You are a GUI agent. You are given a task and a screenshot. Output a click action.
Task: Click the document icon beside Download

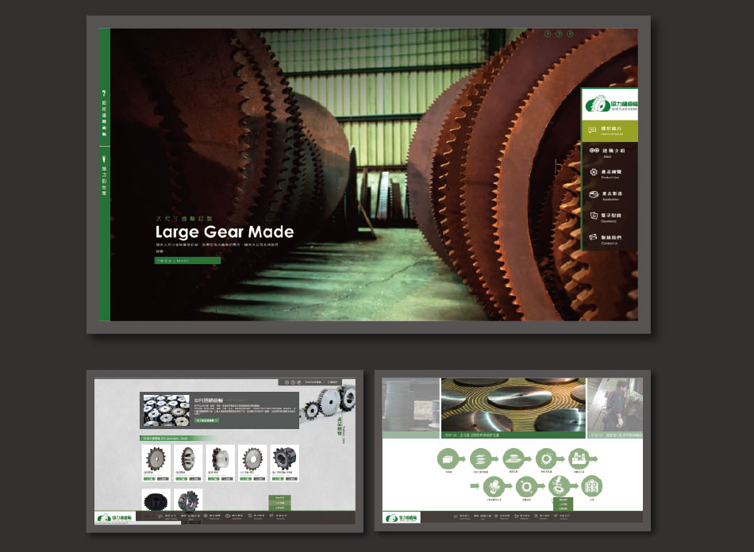click(594, 215)
